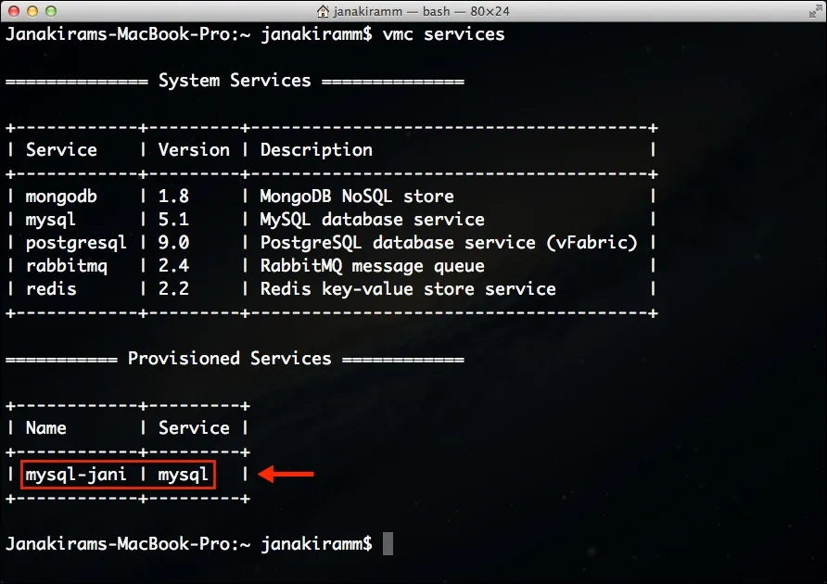Click the 'Version' column header

pyautogui.click(x=194, y=150)
